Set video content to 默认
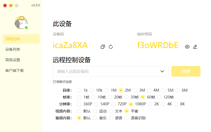 click(79, 111)
